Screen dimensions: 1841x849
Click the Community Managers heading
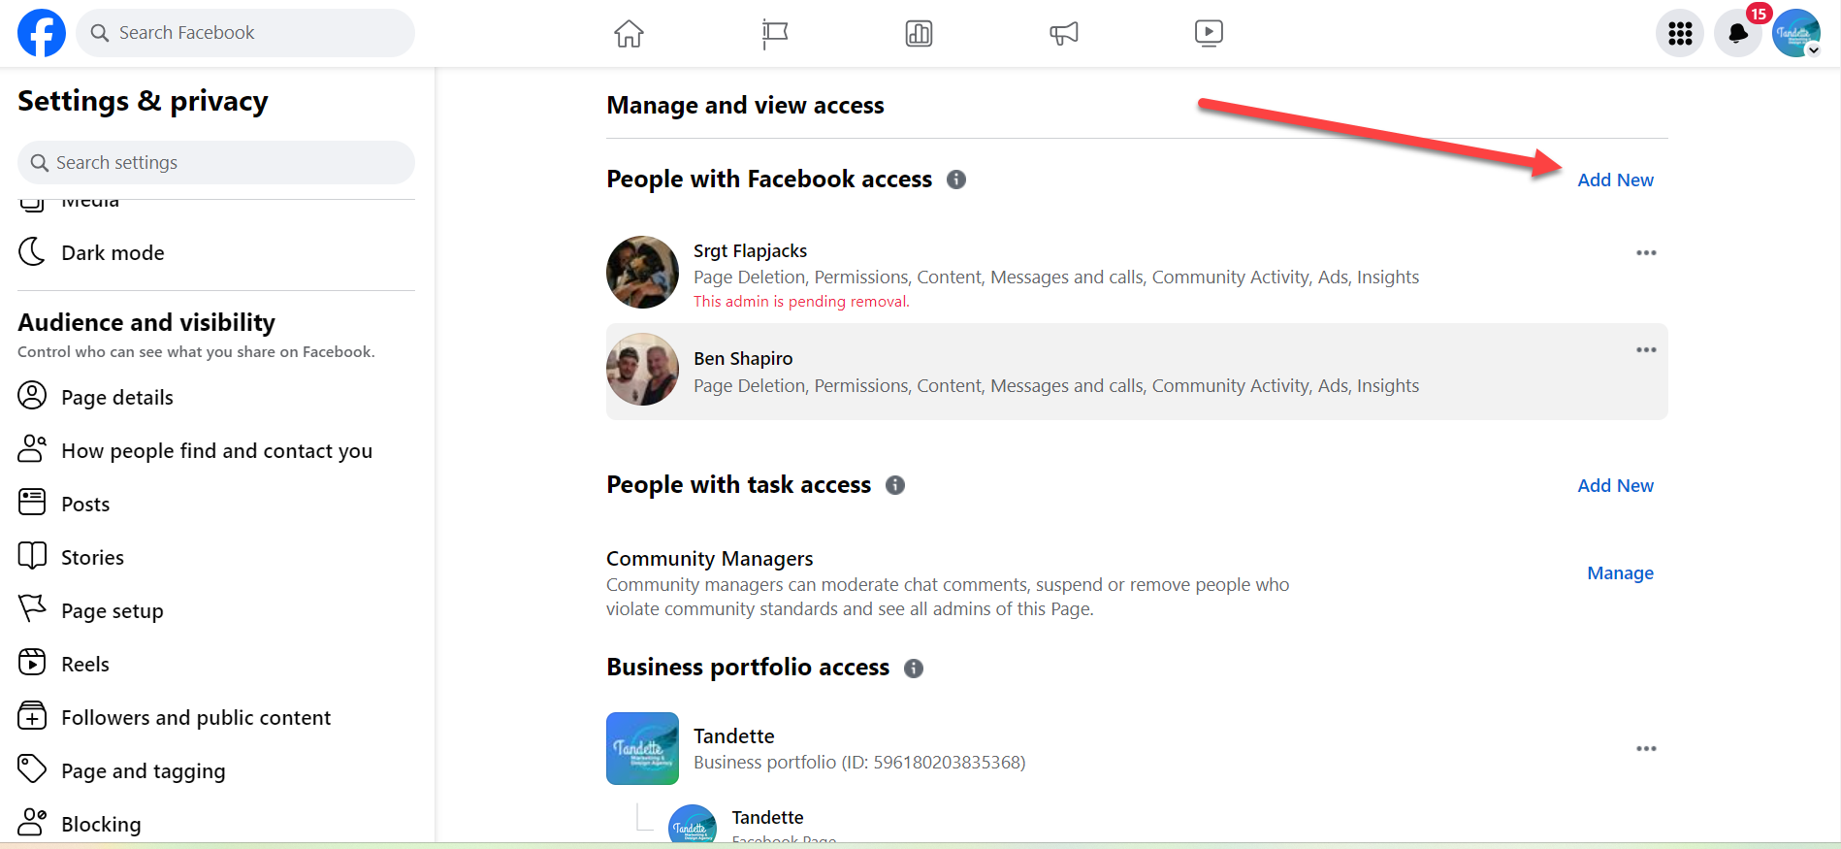coord(709,558)
